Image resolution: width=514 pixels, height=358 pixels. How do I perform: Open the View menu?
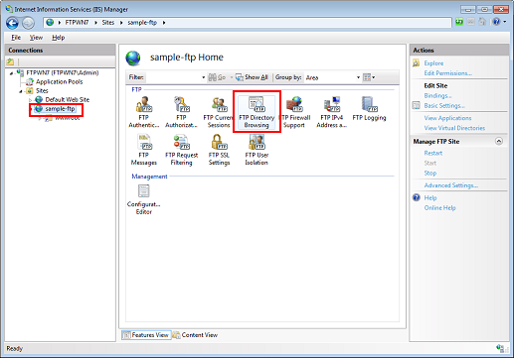click(36, 38)
